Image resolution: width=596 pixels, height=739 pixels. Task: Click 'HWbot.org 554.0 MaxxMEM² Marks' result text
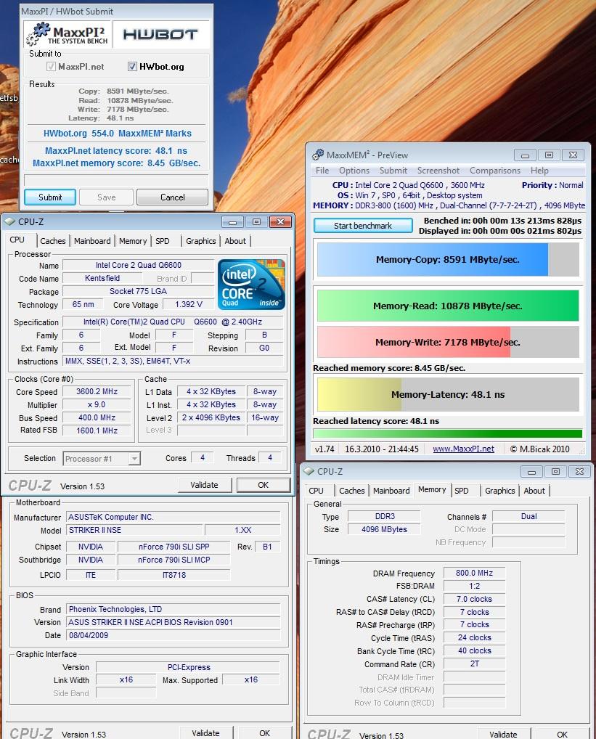coord(118,134)
